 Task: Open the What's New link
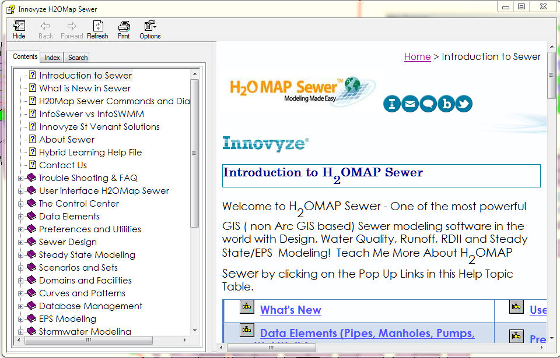coord(290,310)
